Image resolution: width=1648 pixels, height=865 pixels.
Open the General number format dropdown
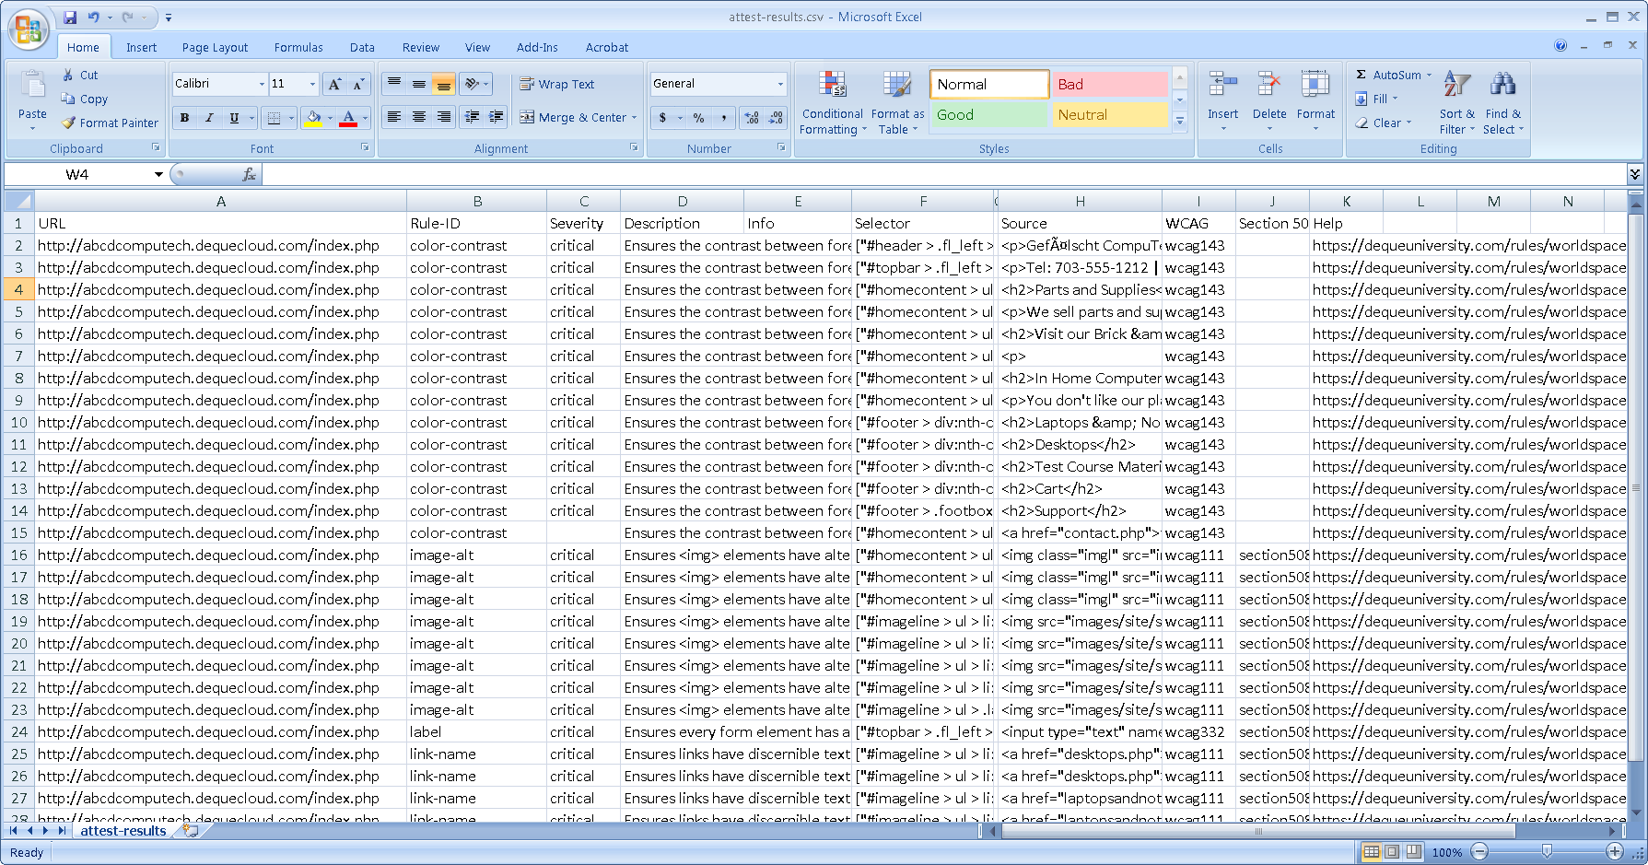point(780,84)
